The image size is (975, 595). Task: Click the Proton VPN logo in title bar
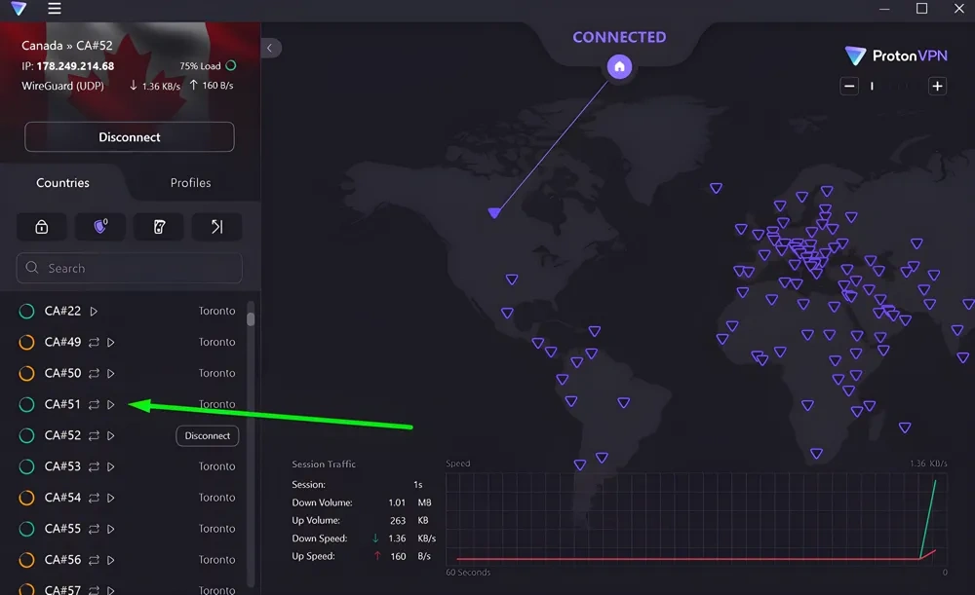tap(19, 8)
